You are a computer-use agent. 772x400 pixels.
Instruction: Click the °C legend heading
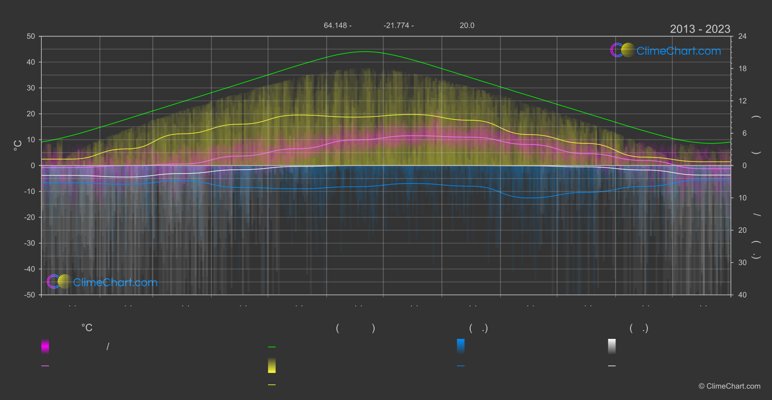point(87,328)
